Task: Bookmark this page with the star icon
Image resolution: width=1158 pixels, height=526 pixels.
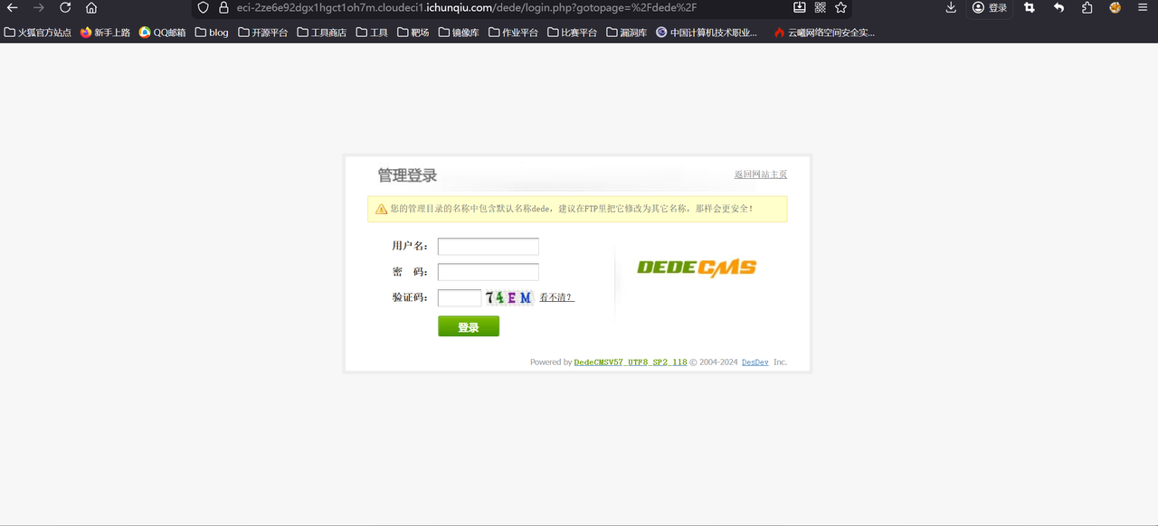Action: 841,7
